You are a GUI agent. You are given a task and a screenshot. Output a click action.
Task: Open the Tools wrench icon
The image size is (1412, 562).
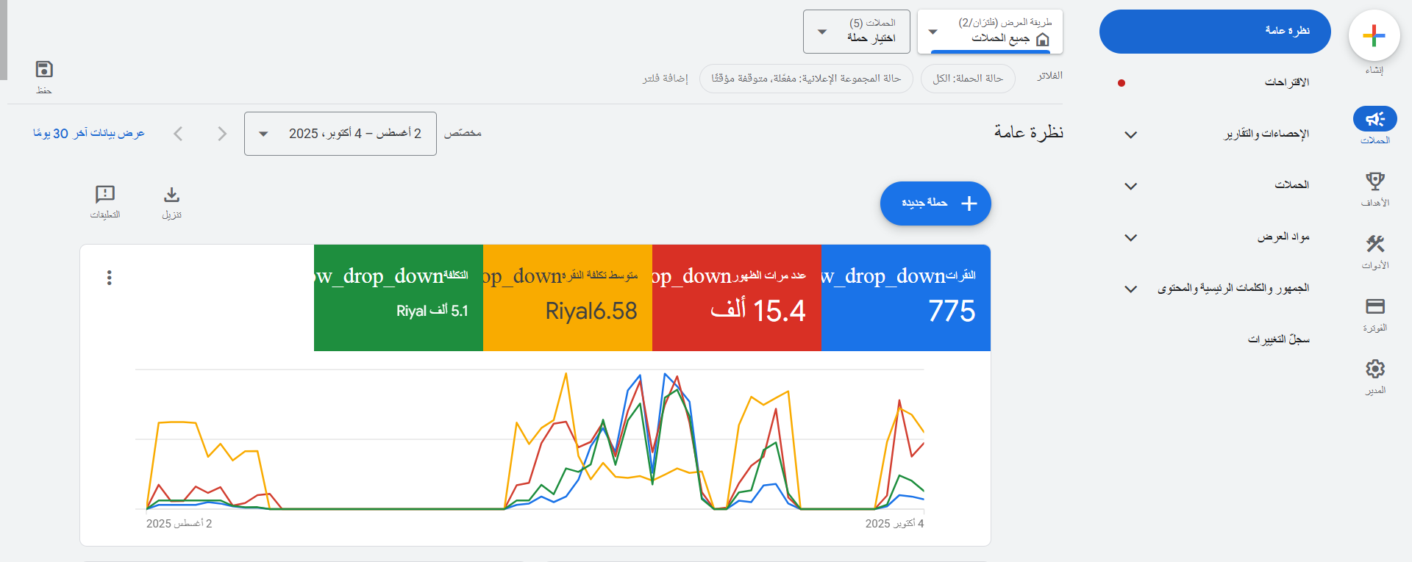tap(1374, 244)
